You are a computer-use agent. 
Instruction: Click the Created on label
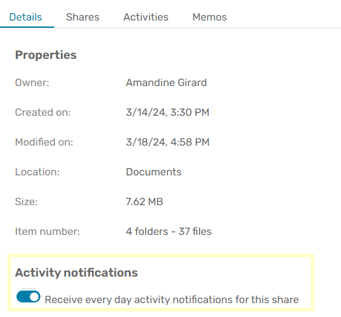click(x=43, y=113)
